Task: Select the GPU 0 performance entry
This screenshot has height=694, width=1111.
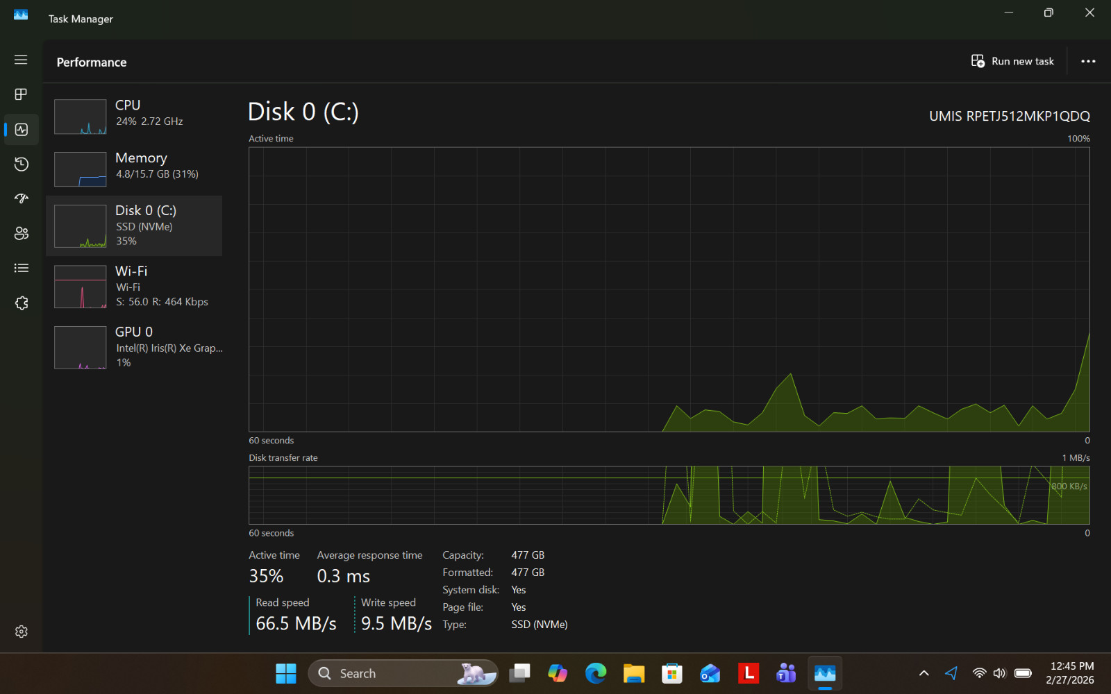Action: (x=134, y=347)
